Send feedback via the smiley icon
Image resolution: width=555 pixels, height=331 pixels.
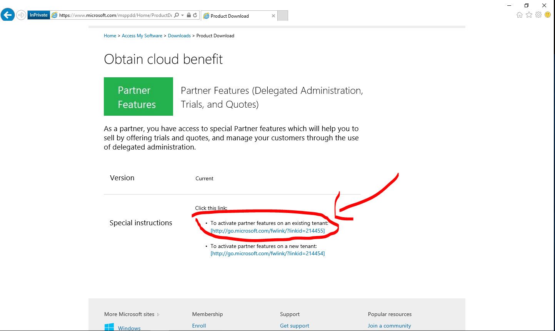548,15
